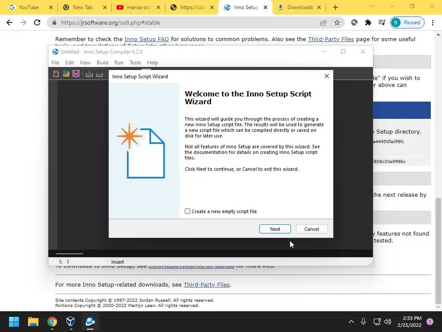Viewport: 442px width, 332px height.
Task: Open the Build menu in Inno Setup
Action: [102, 63]
